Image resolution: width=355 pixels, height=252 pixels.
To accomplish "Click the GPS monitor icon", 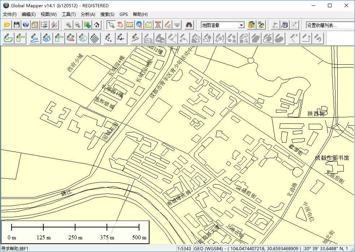I will tap(285, 25).
